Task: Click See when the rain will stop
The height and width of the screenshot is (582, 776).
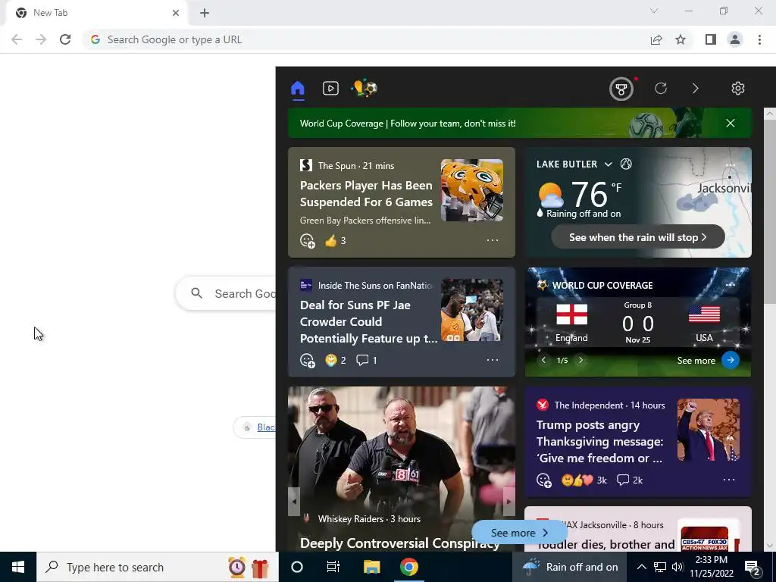Action: [638, 237]
